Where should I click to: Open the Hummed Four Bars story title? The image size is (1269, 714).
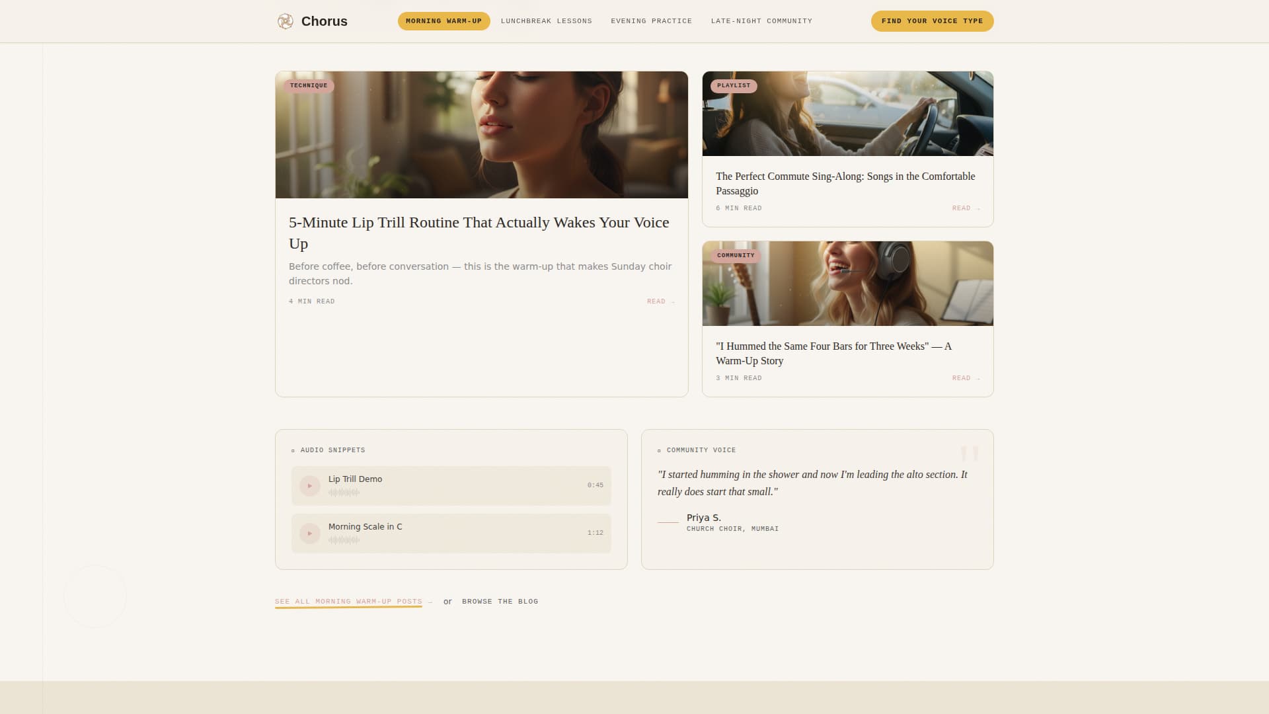[x=833, y=354]
